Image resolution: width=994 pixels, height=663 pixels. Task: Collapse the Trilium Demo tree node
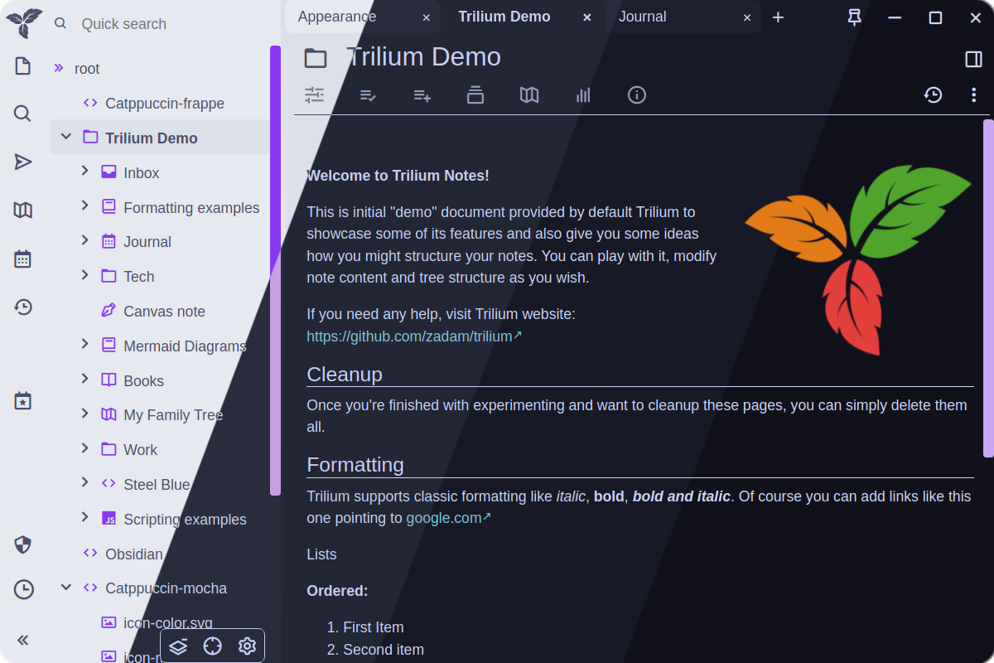[x=66, y=138]
